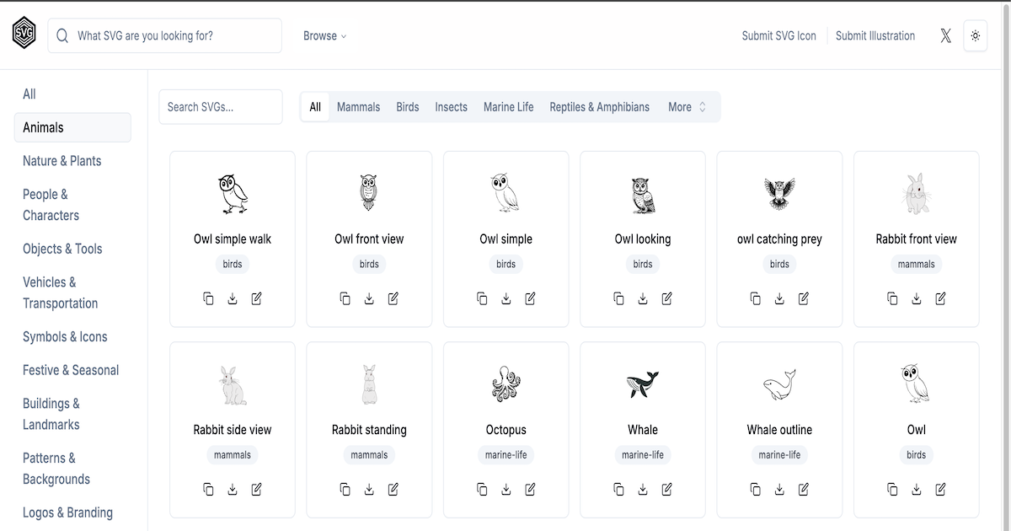
Task: Edit the Whale outline SVG
Action: tap(803, 489)
